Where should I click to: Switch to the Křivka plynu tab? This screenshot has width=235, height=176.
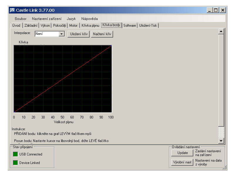click(x=90, y=26)
